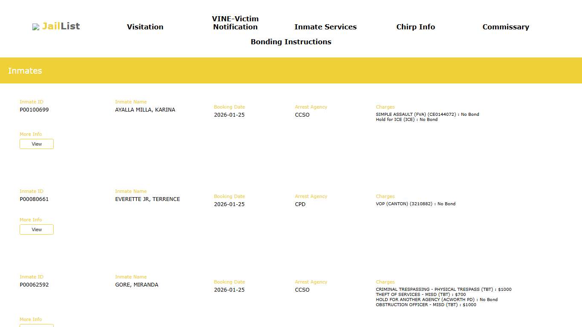View more info for Karina Ayalla Milla
The image size is (582, 327).
[x=37, y=144]
